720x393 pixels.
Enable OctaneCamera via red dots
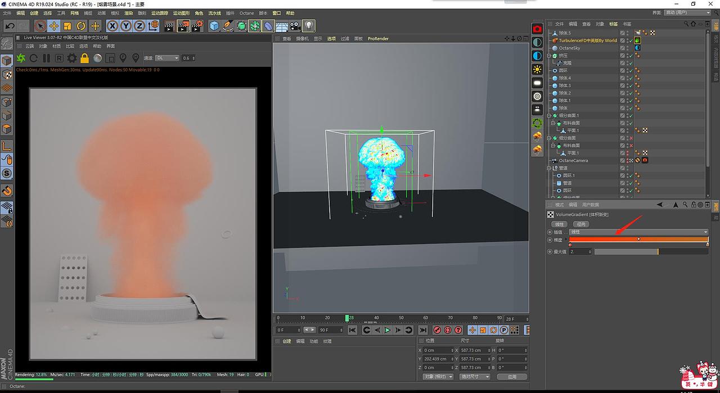click(x=627, y=160)
